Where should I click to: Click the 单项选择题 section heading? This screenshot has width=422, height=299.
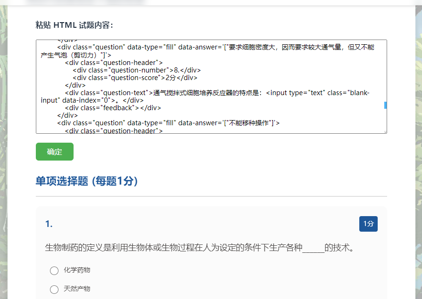(x=87, y=181)
